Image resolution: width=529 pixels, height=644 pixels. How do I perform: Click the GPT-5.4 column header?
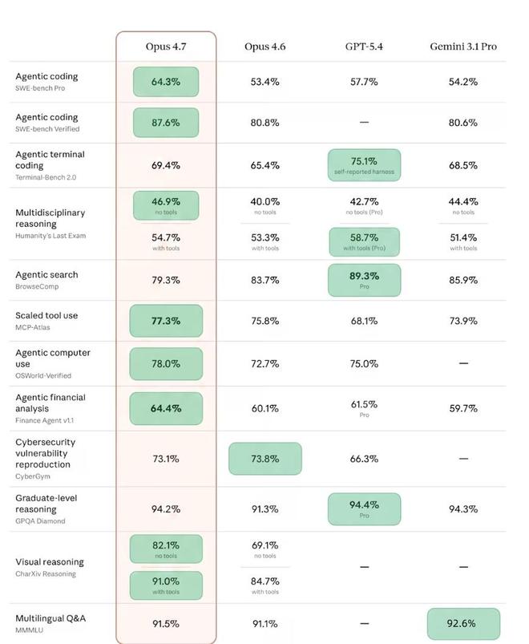point(364,47)
